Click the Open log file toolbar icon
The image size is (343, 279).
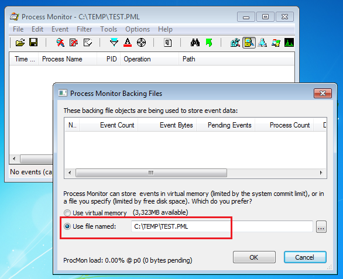click(20, 43)
